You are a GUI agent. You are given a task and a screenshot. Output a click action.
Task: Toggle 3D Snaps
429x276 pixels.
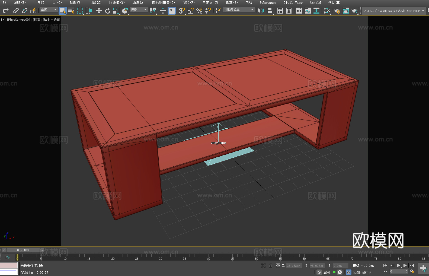pos(182,11)
